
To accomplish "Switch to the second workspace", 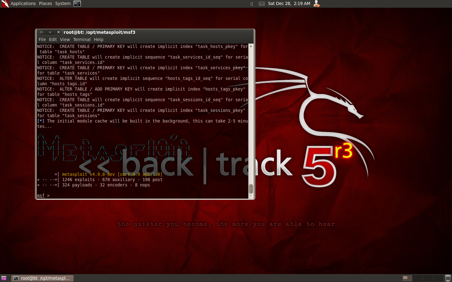I will [x=417, y=278].
